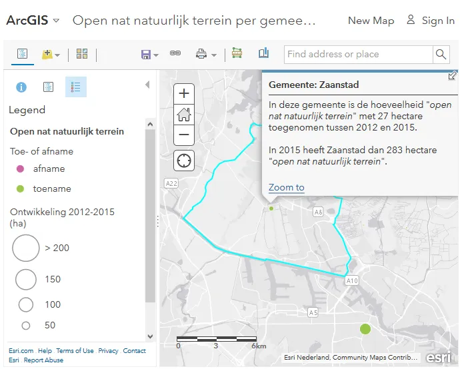Click the New Map link

coord(371,21)
